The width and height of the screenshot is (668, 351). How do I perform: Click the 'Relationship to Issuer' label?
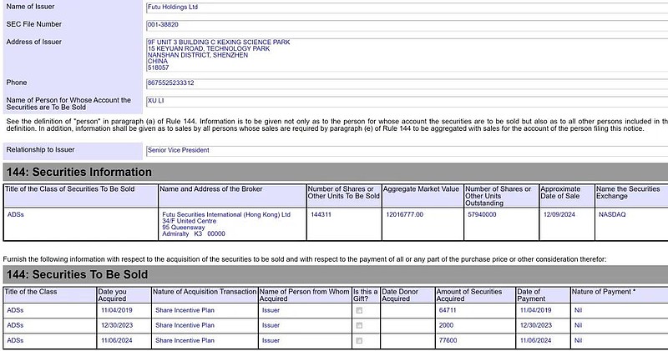[40, 150]
